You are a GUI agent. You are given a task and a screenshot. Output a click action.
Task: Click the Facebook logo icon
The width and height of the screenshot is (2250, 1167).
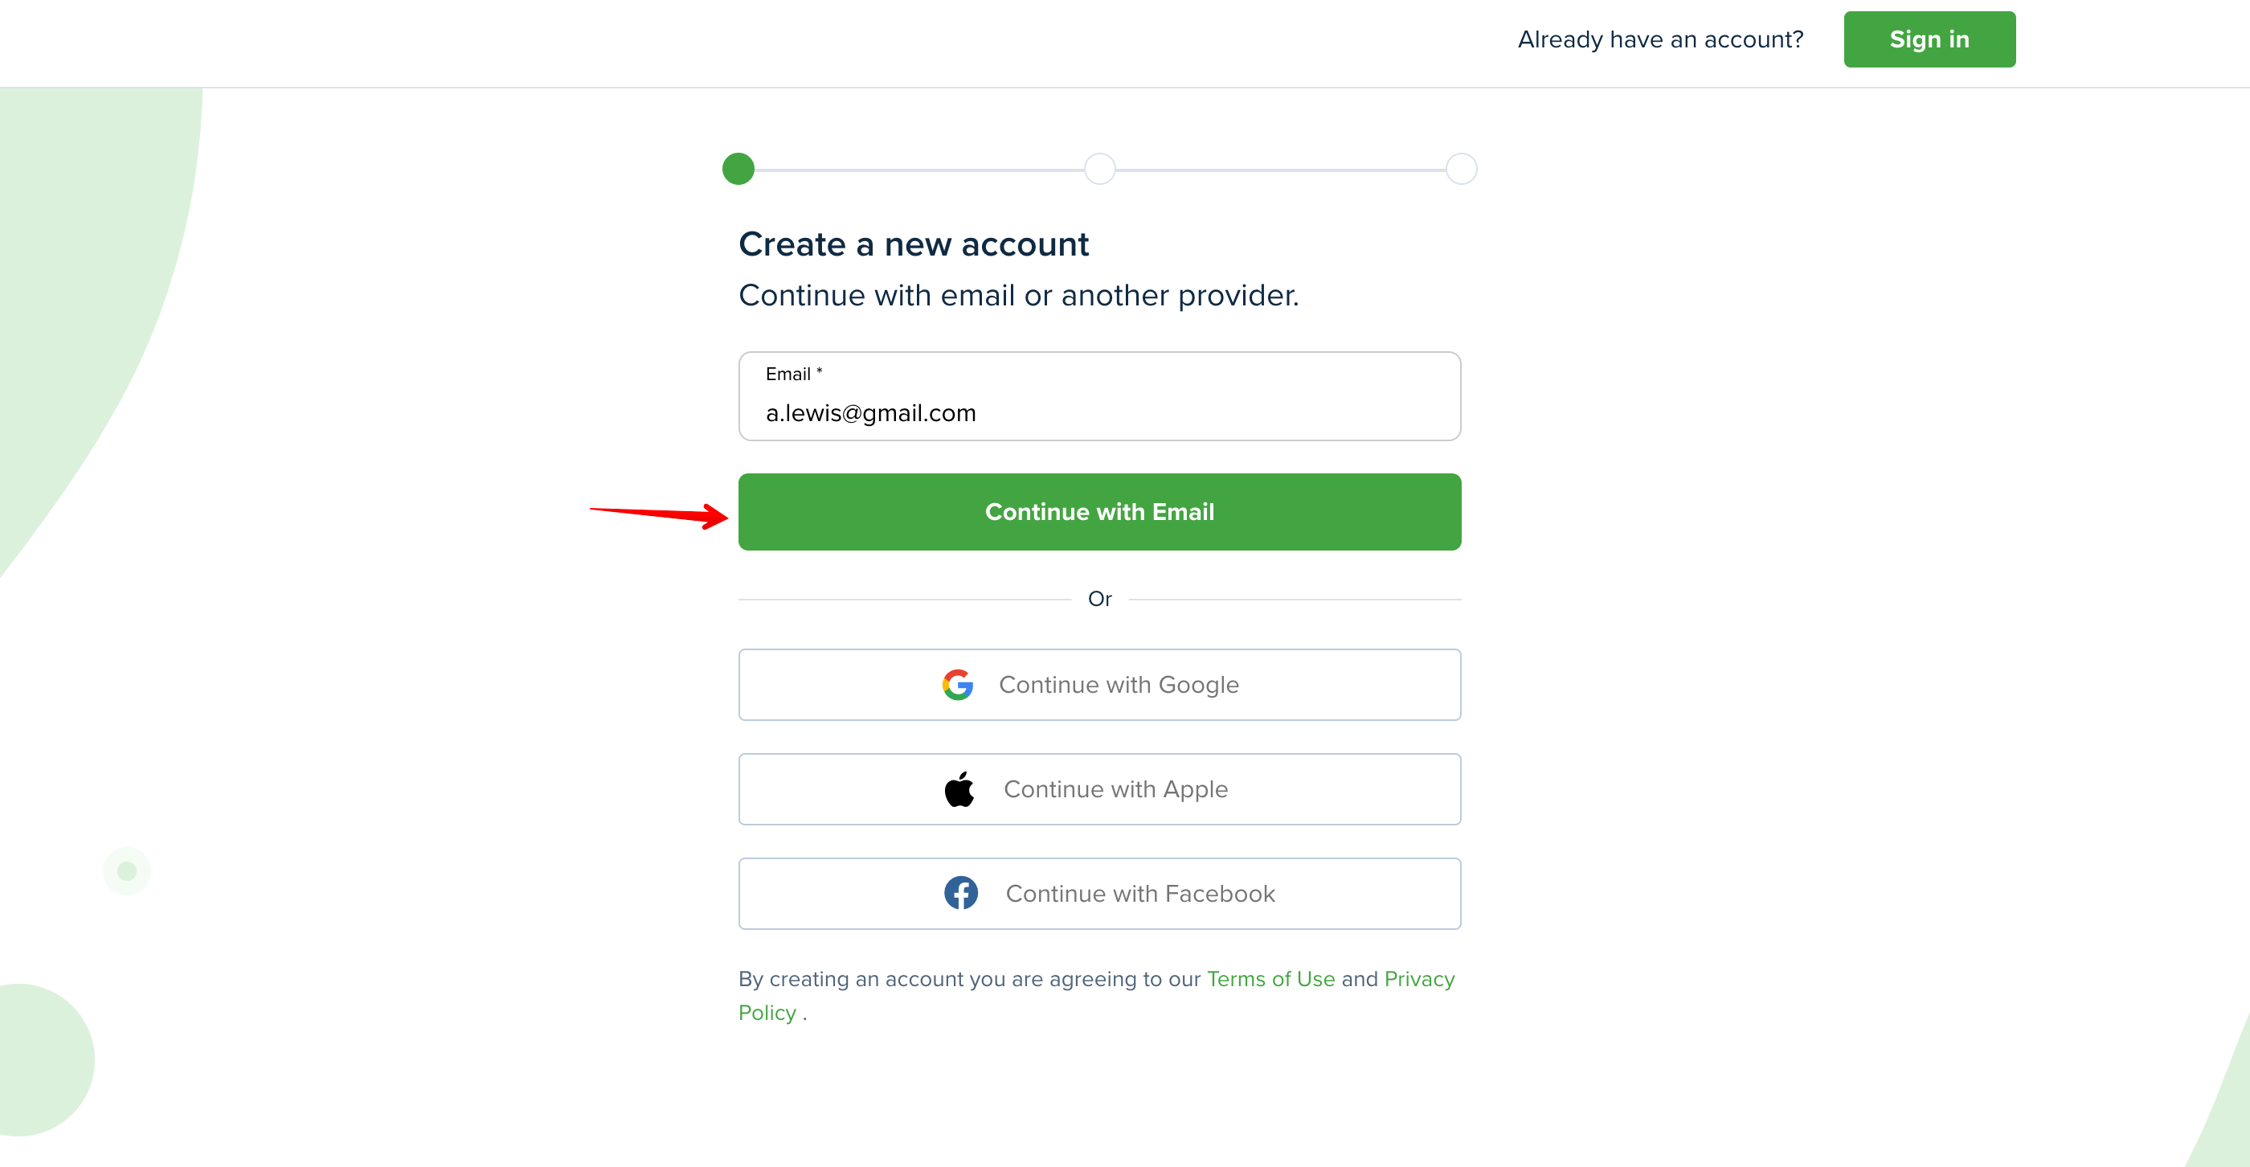pos(961,893)
